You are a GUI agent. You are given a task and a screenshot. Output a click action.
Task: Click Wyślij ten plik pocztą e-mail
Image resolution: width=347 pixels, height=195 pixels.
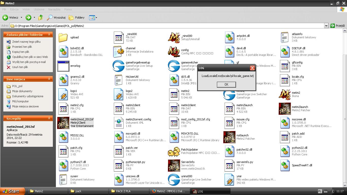29,62
